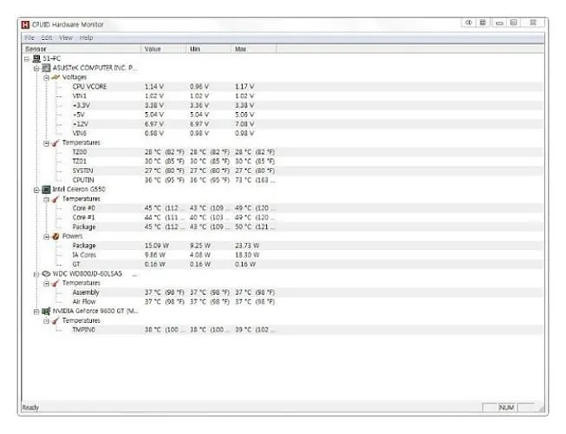The height and width of the screenshot is (434, 566).
Task: Open the Edit menu
Action: 47,37
